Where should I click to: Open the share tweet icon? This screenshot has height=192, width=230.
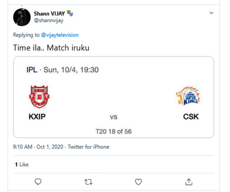[x=189, y=182]
